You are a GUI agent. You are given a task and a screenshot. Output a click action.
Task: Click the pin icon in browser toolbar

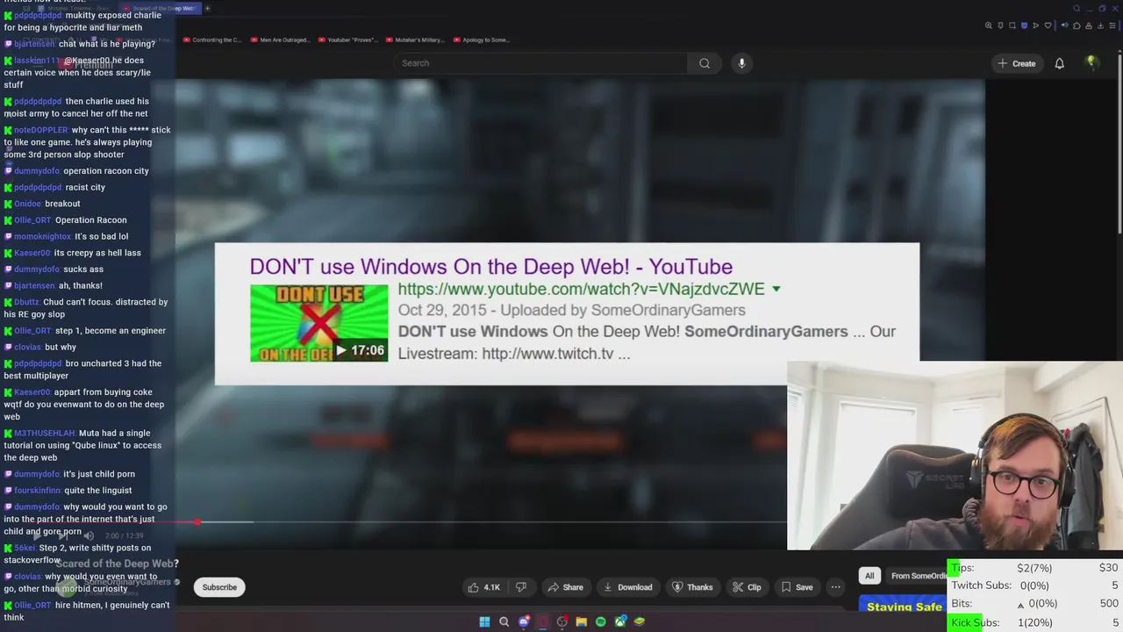pyautogui.click(x=1000, y=25)
